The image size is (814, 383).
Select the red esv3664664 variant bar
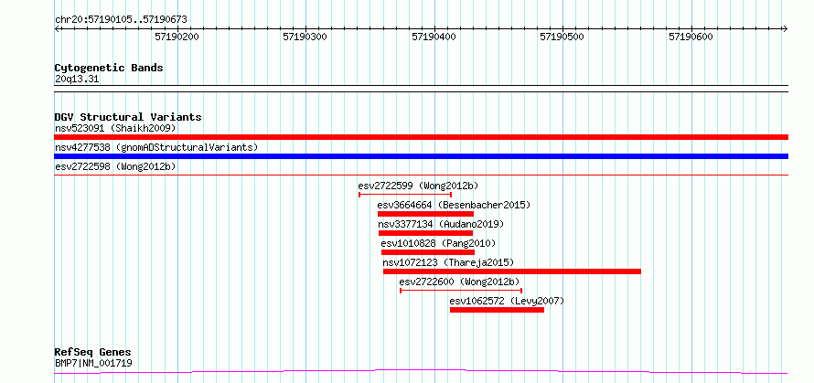425,214
